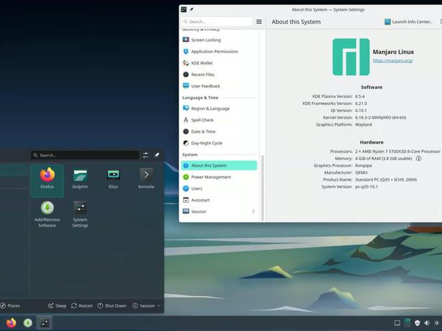The height and width of the screenshot is (331, 442).
Task: Click Launch Info Center button
Action: point(408,22)
